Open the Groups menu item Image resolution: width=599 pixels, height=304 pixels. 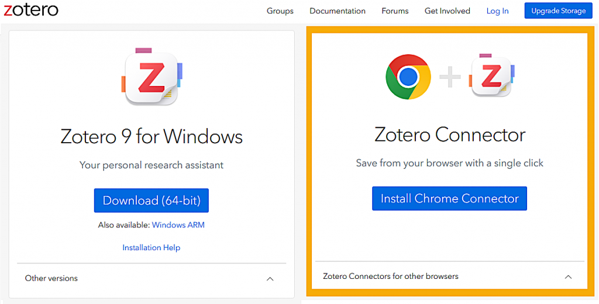click(280, 11)
